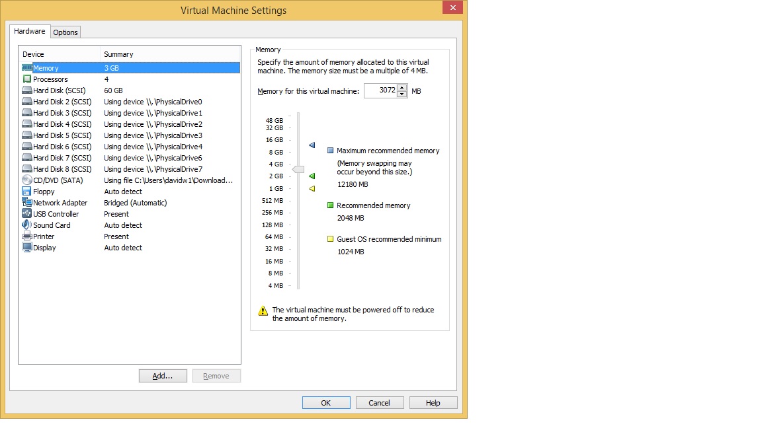The image size is (762, 428).
Task: Switch to the Options tab
Action: [x=65, y=32]
